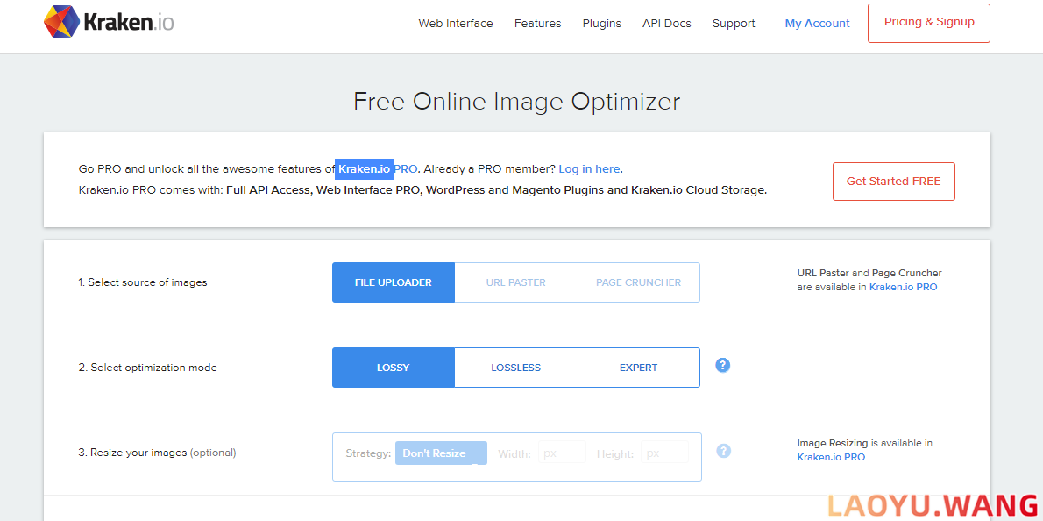This screenshot has height=521, width=1043.
Task: Click the Log in here link
Action: coord(589,169)
